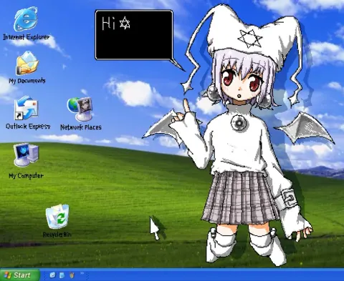Click the 'Outlook Express' label text
This screenshot has width=344, height=281.
coord(28,126)
